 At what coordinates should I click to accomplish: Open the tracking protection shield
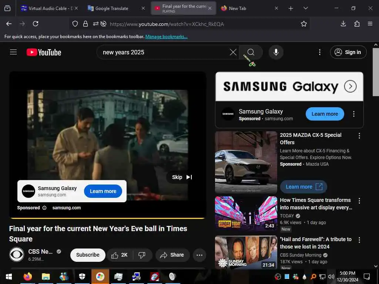pos(75,24)
